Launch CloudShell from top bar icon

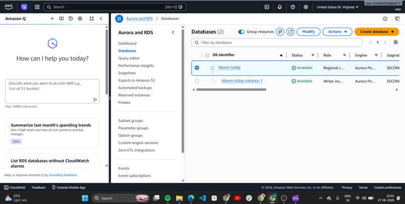267,7
